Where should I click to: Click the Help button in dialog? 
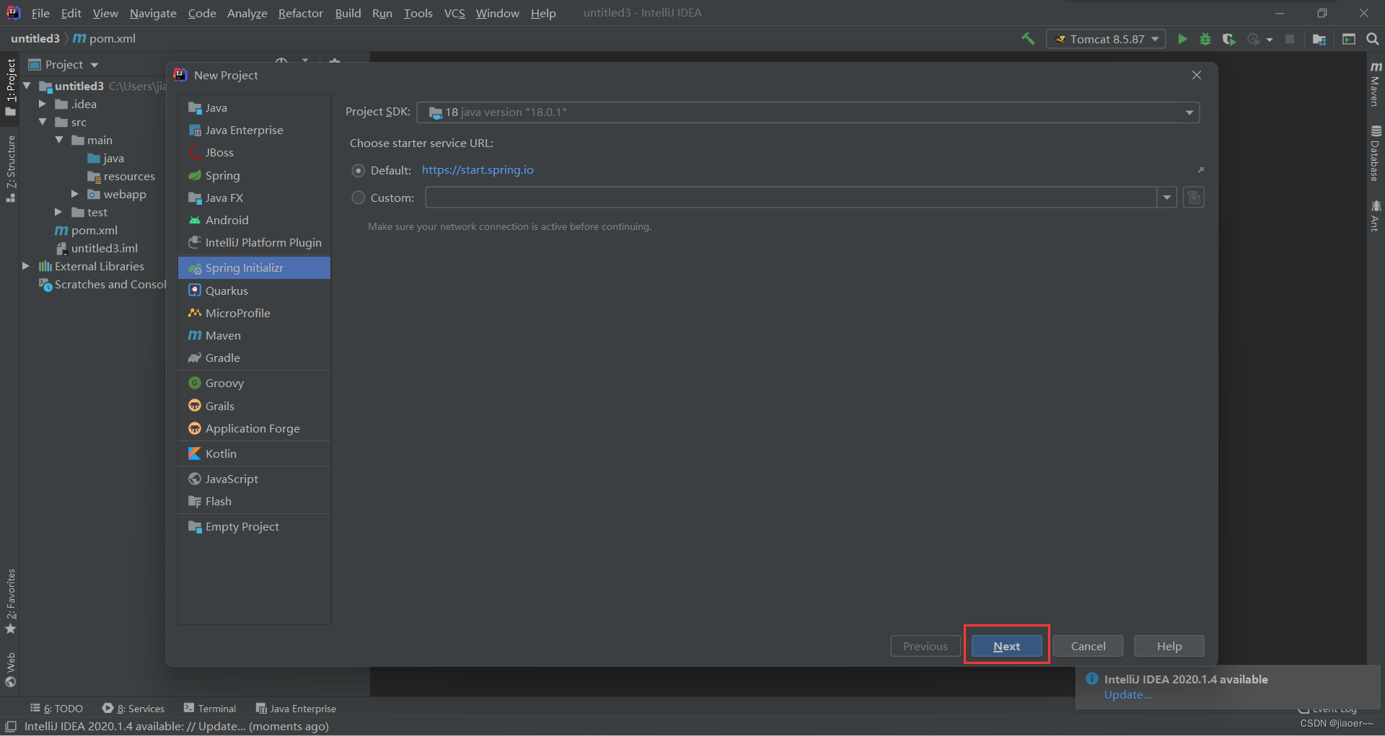tap(1169, 646)
